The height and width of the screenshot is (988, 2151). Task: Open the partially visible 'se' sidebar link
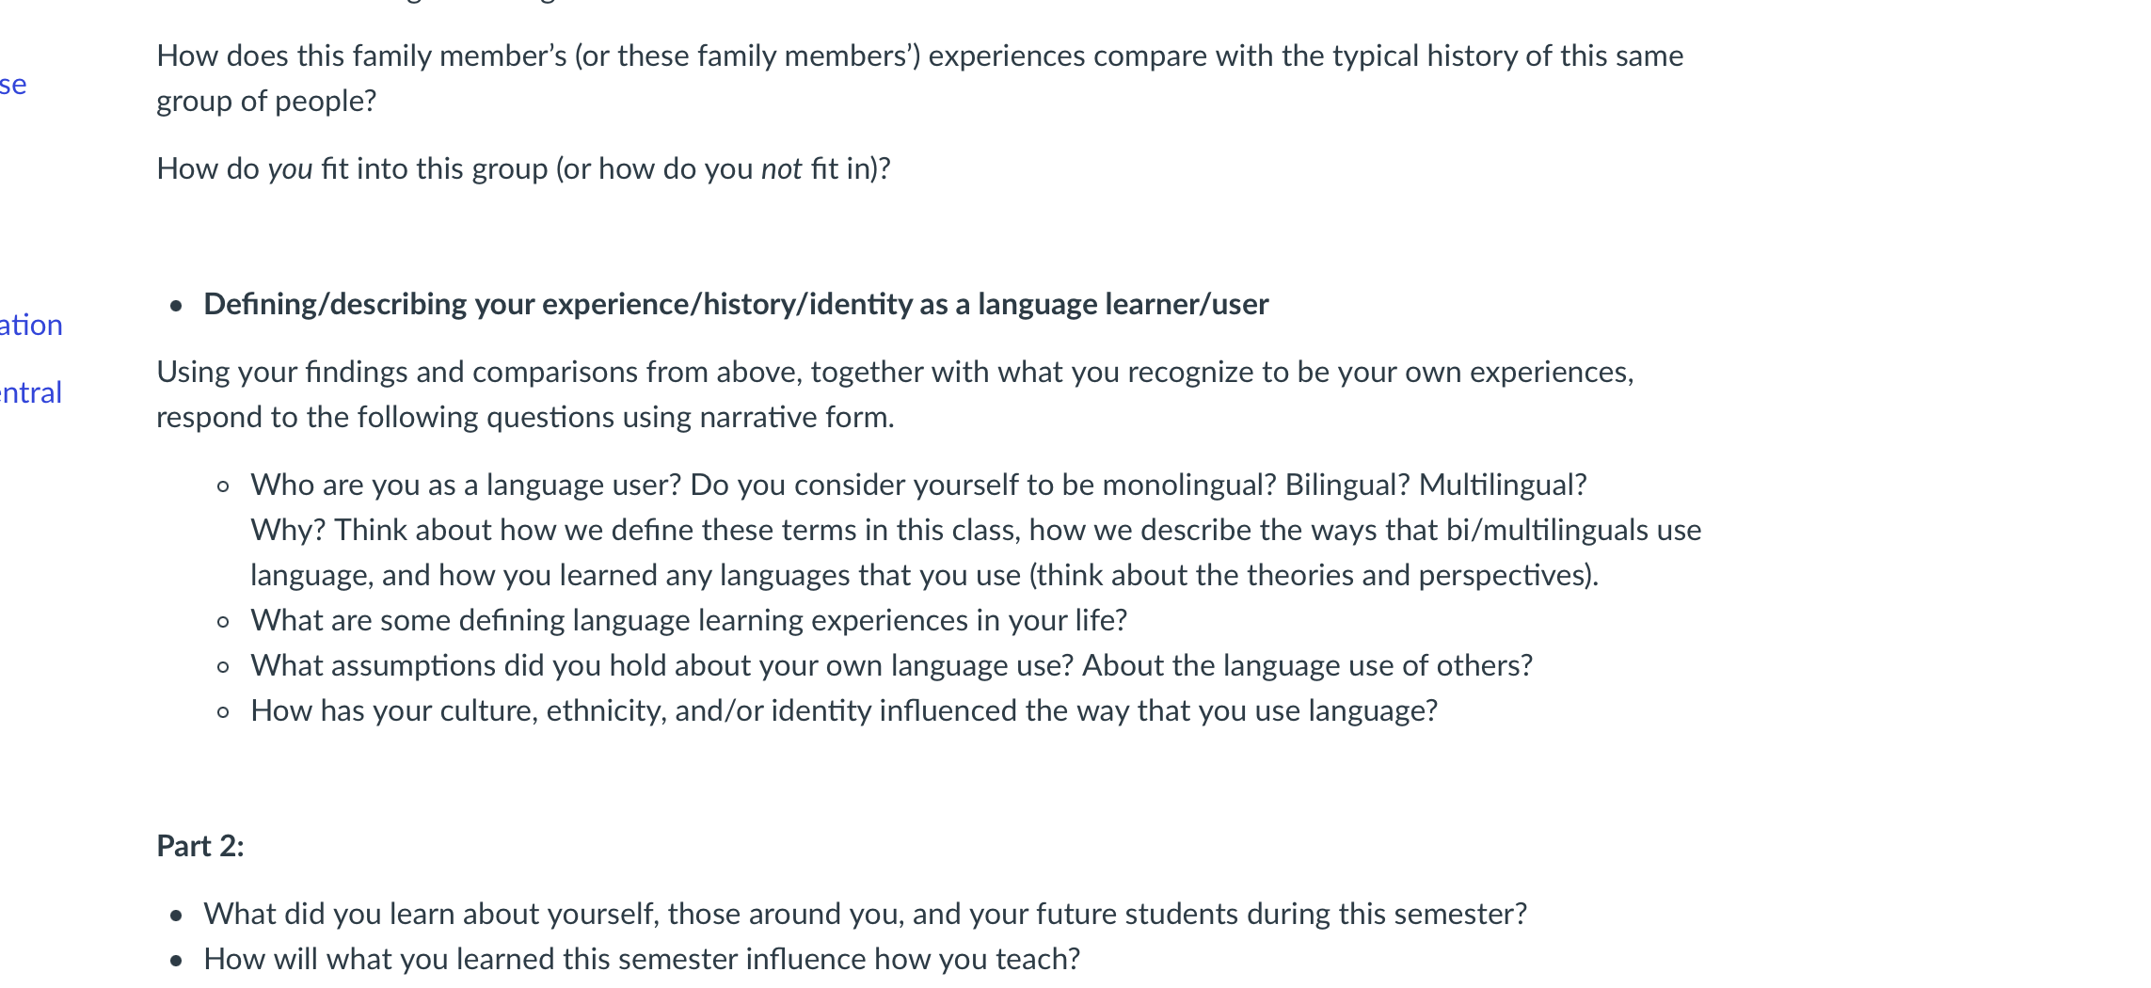pos(13,85)
